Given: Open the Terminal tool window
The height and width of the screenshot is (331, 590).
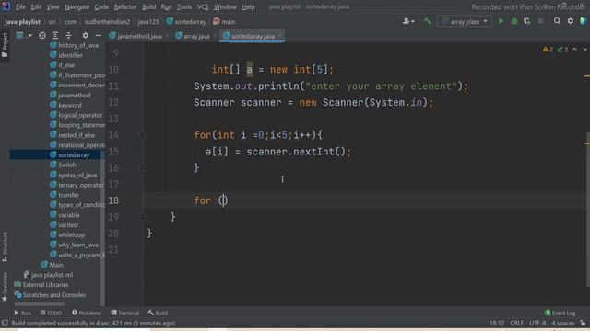Looking at the screenshot, I should [125, 313].
